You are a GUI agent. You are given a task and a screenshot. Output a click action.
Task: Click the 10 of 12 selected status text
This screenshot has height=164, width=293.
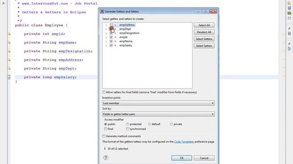tap(118, 149)
